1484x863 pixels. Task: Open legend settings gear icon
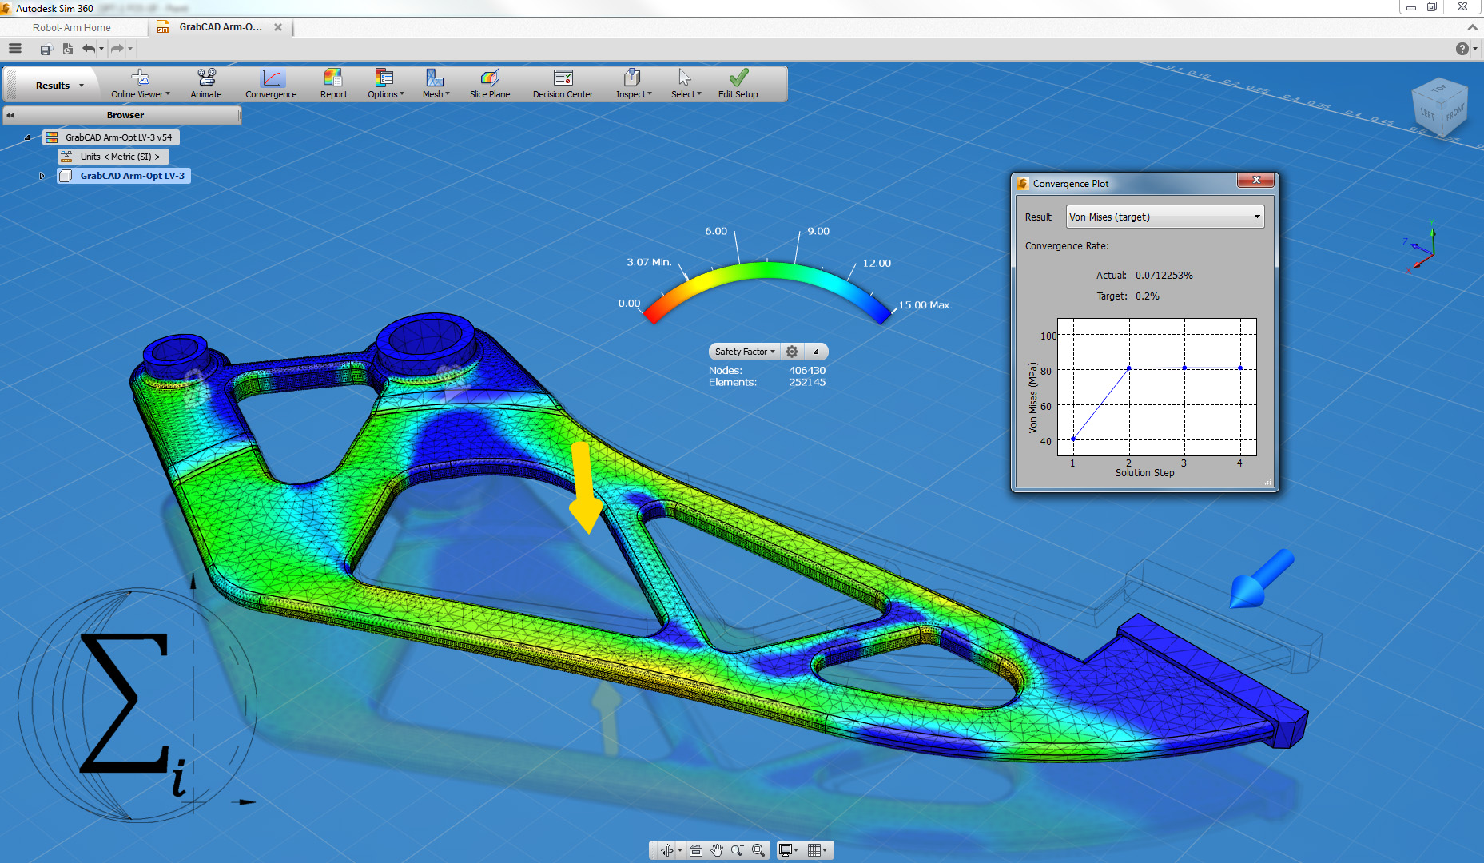point(792,352)
